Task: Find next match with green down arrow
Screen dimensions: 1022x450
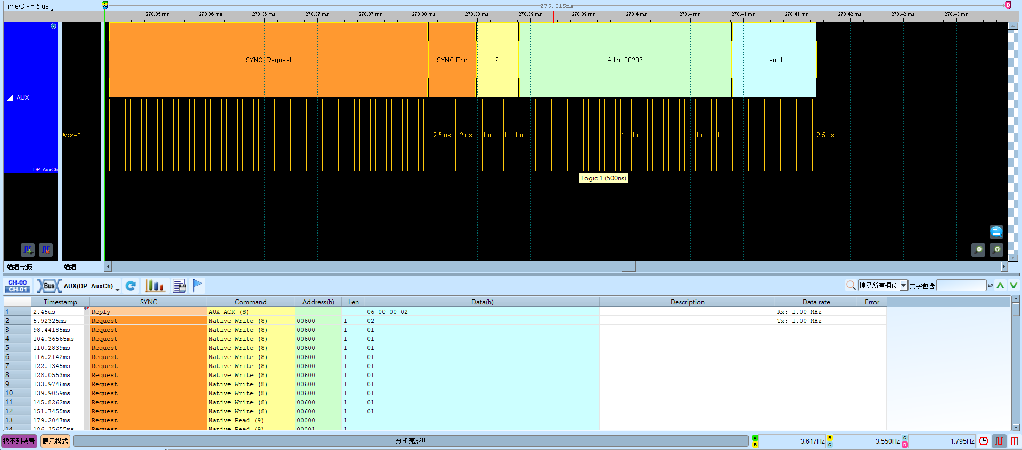Action: [1013, 286]
